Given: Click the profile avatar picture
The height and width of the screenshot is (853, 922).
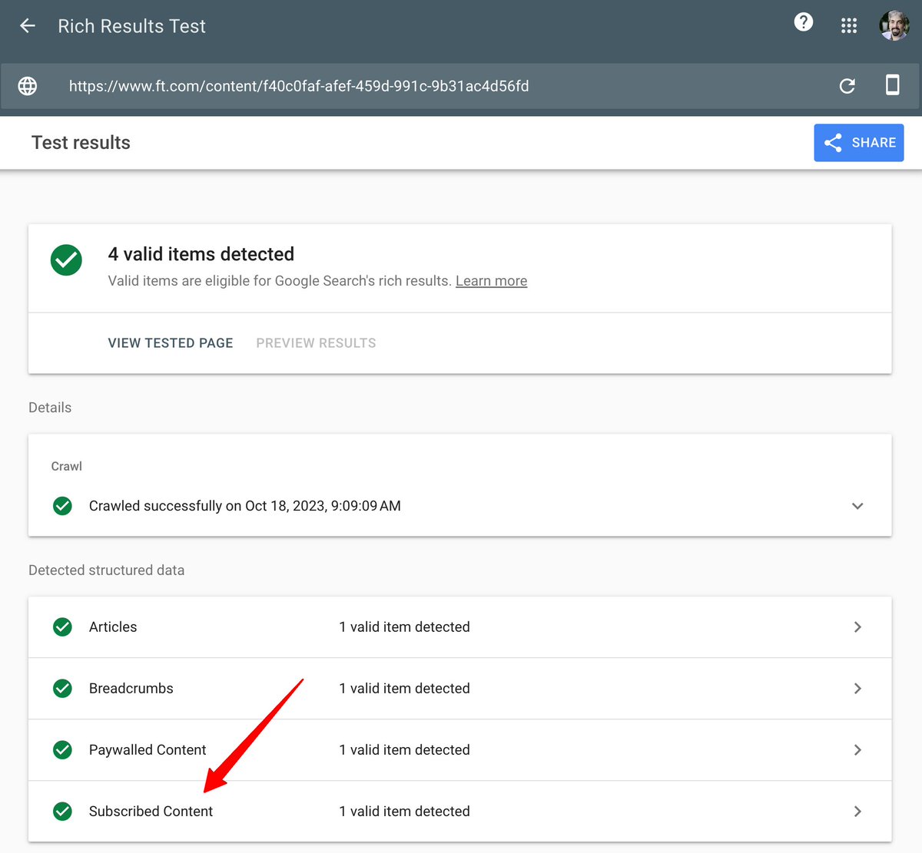Looking at the screenshot, I should (894, 25).
